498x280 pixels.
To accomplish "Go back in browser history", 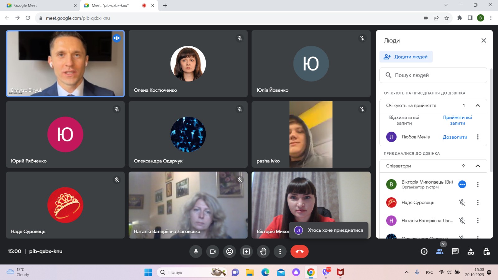I will pyautogui.click(x=7, y=18).
